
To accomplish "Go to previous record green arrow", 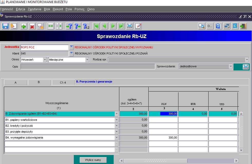I will (104, 26).
